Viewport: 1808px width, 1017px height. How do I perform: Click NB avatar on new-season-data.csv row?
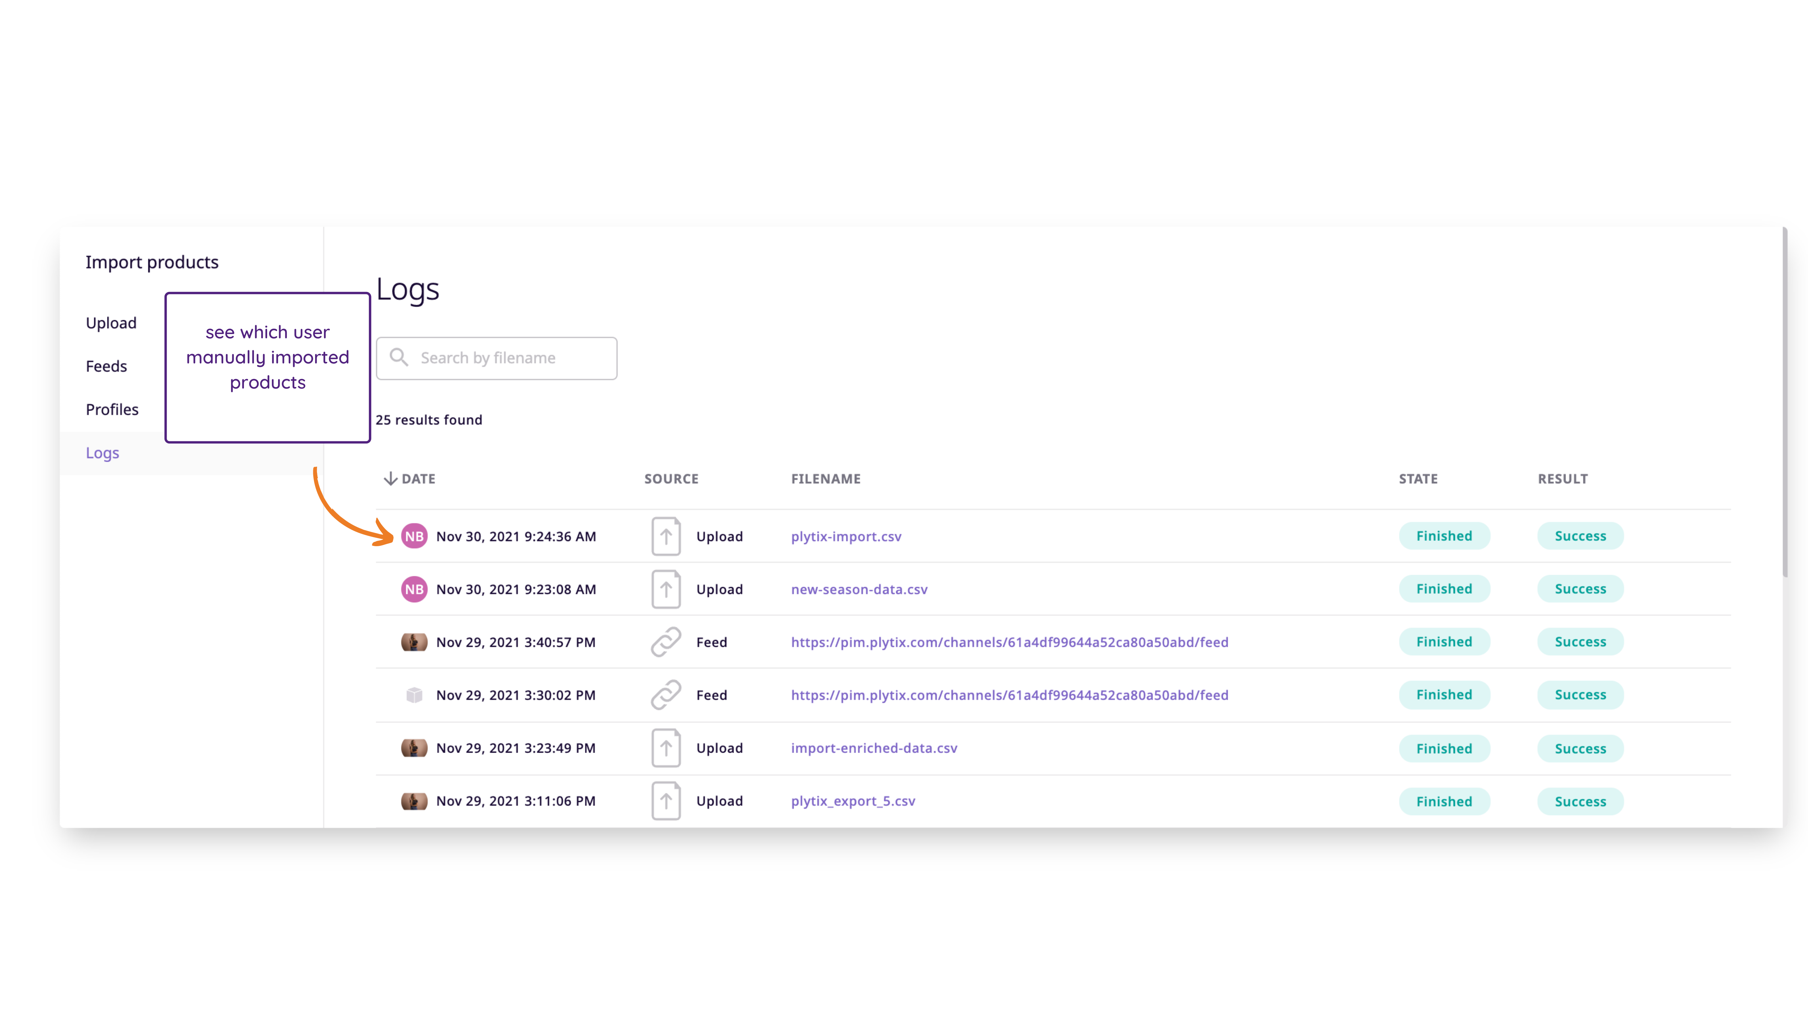pyautogui.click(x=414, y=589)
